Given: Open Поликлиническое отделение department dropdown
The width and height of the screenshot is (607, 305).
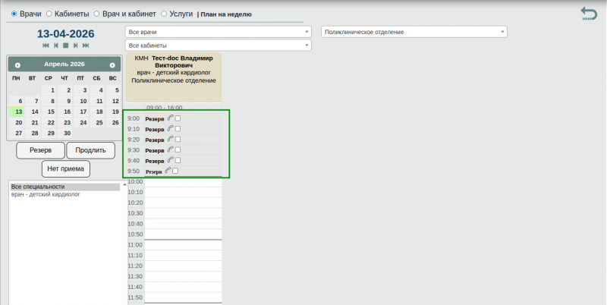Looking at the screenshot, I should point(414,32).
